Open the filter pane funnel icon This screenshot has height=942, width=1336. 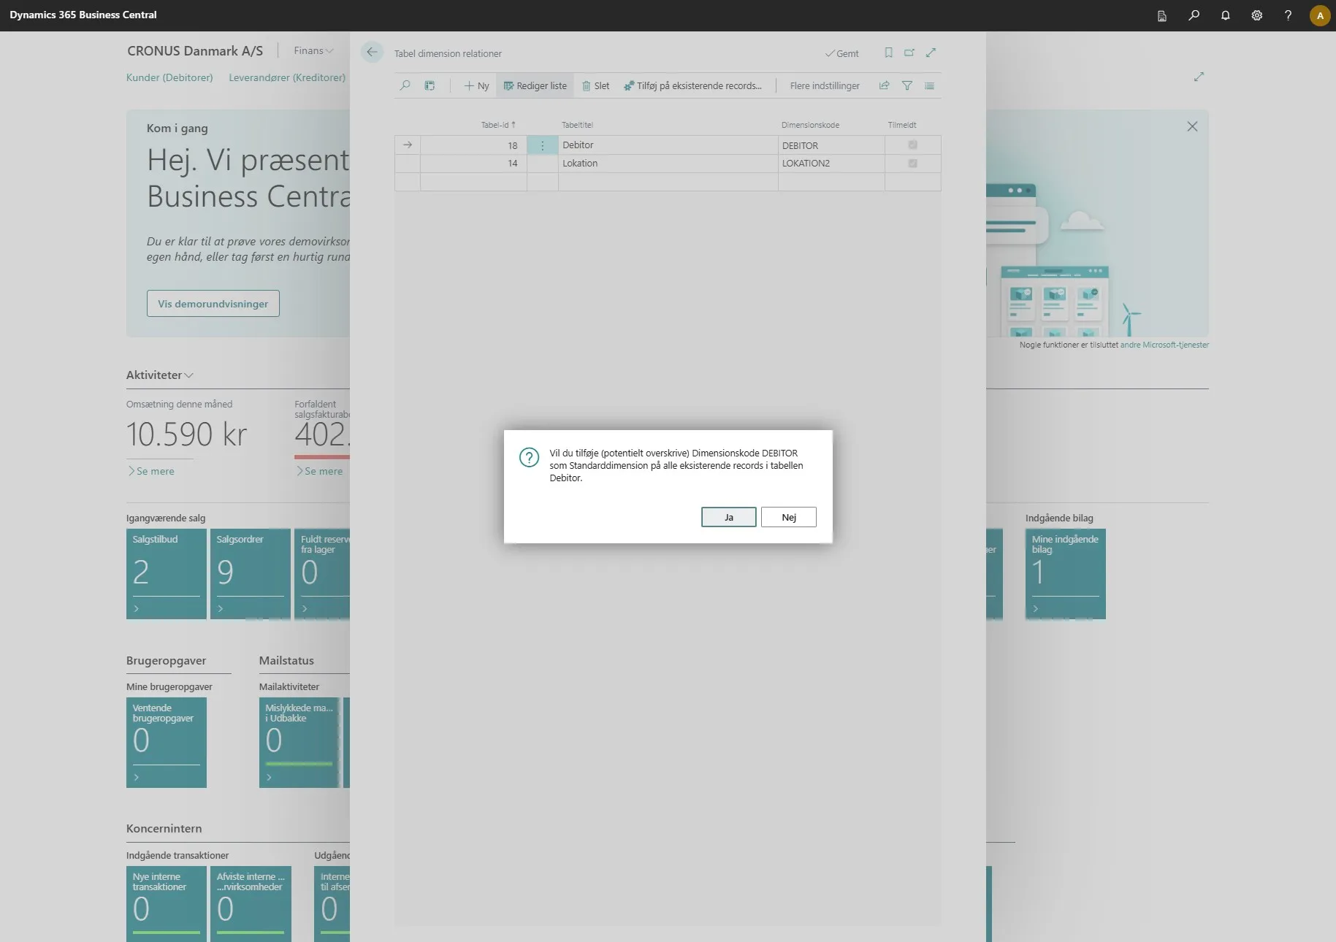point(906,85)
